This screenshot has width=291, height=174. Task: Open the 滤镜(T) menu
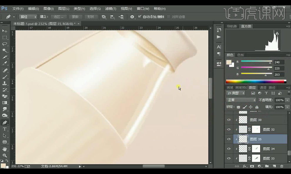click(x=111, y=9)
